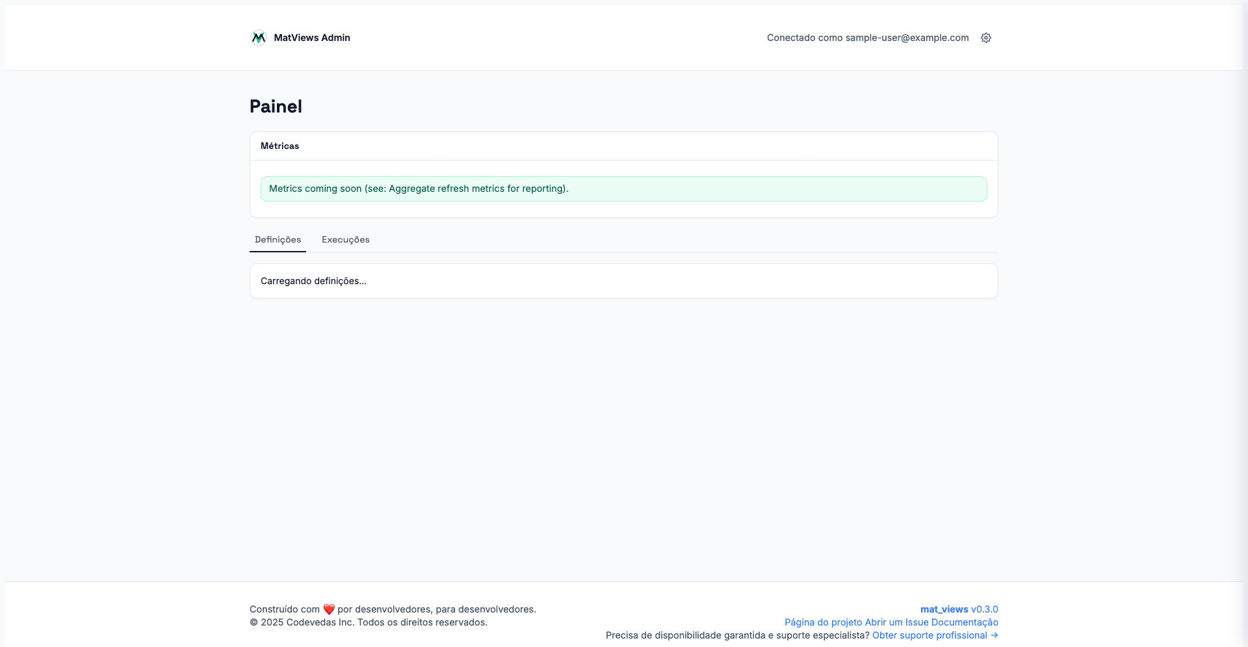
Task: Select Obter suporte profissional link
Action: pos(929,635)
